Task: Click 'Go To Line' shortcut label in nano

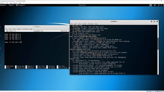Action: [63, 68]
